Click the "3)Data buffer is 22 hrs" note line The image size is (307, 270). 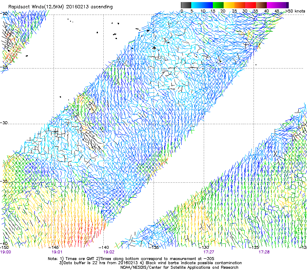coord(151,263)
